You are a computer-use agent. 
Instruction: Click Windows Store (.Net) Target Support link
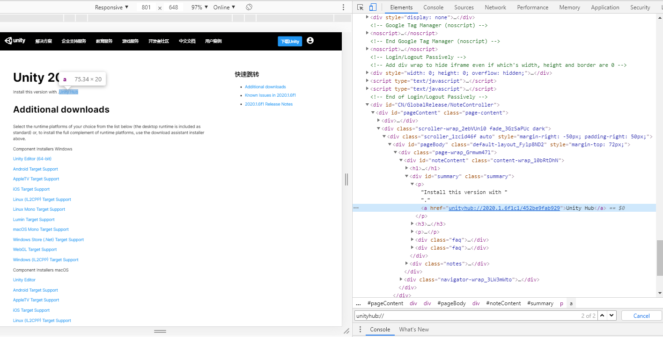[x=48, y=240]
